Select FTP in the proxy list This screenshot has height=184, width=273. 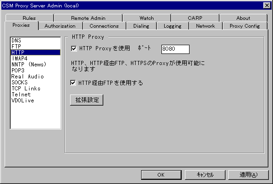coord(36,47)
